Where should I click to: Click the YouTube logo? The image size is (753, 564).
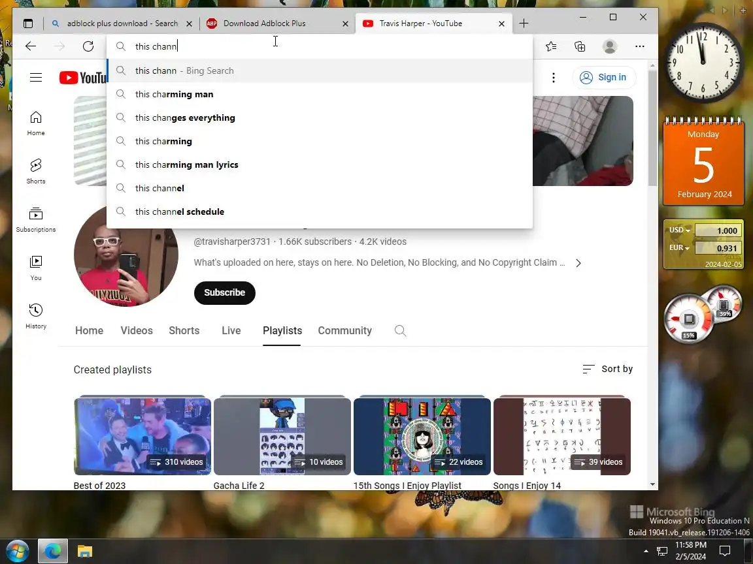(x=82, y=77)
